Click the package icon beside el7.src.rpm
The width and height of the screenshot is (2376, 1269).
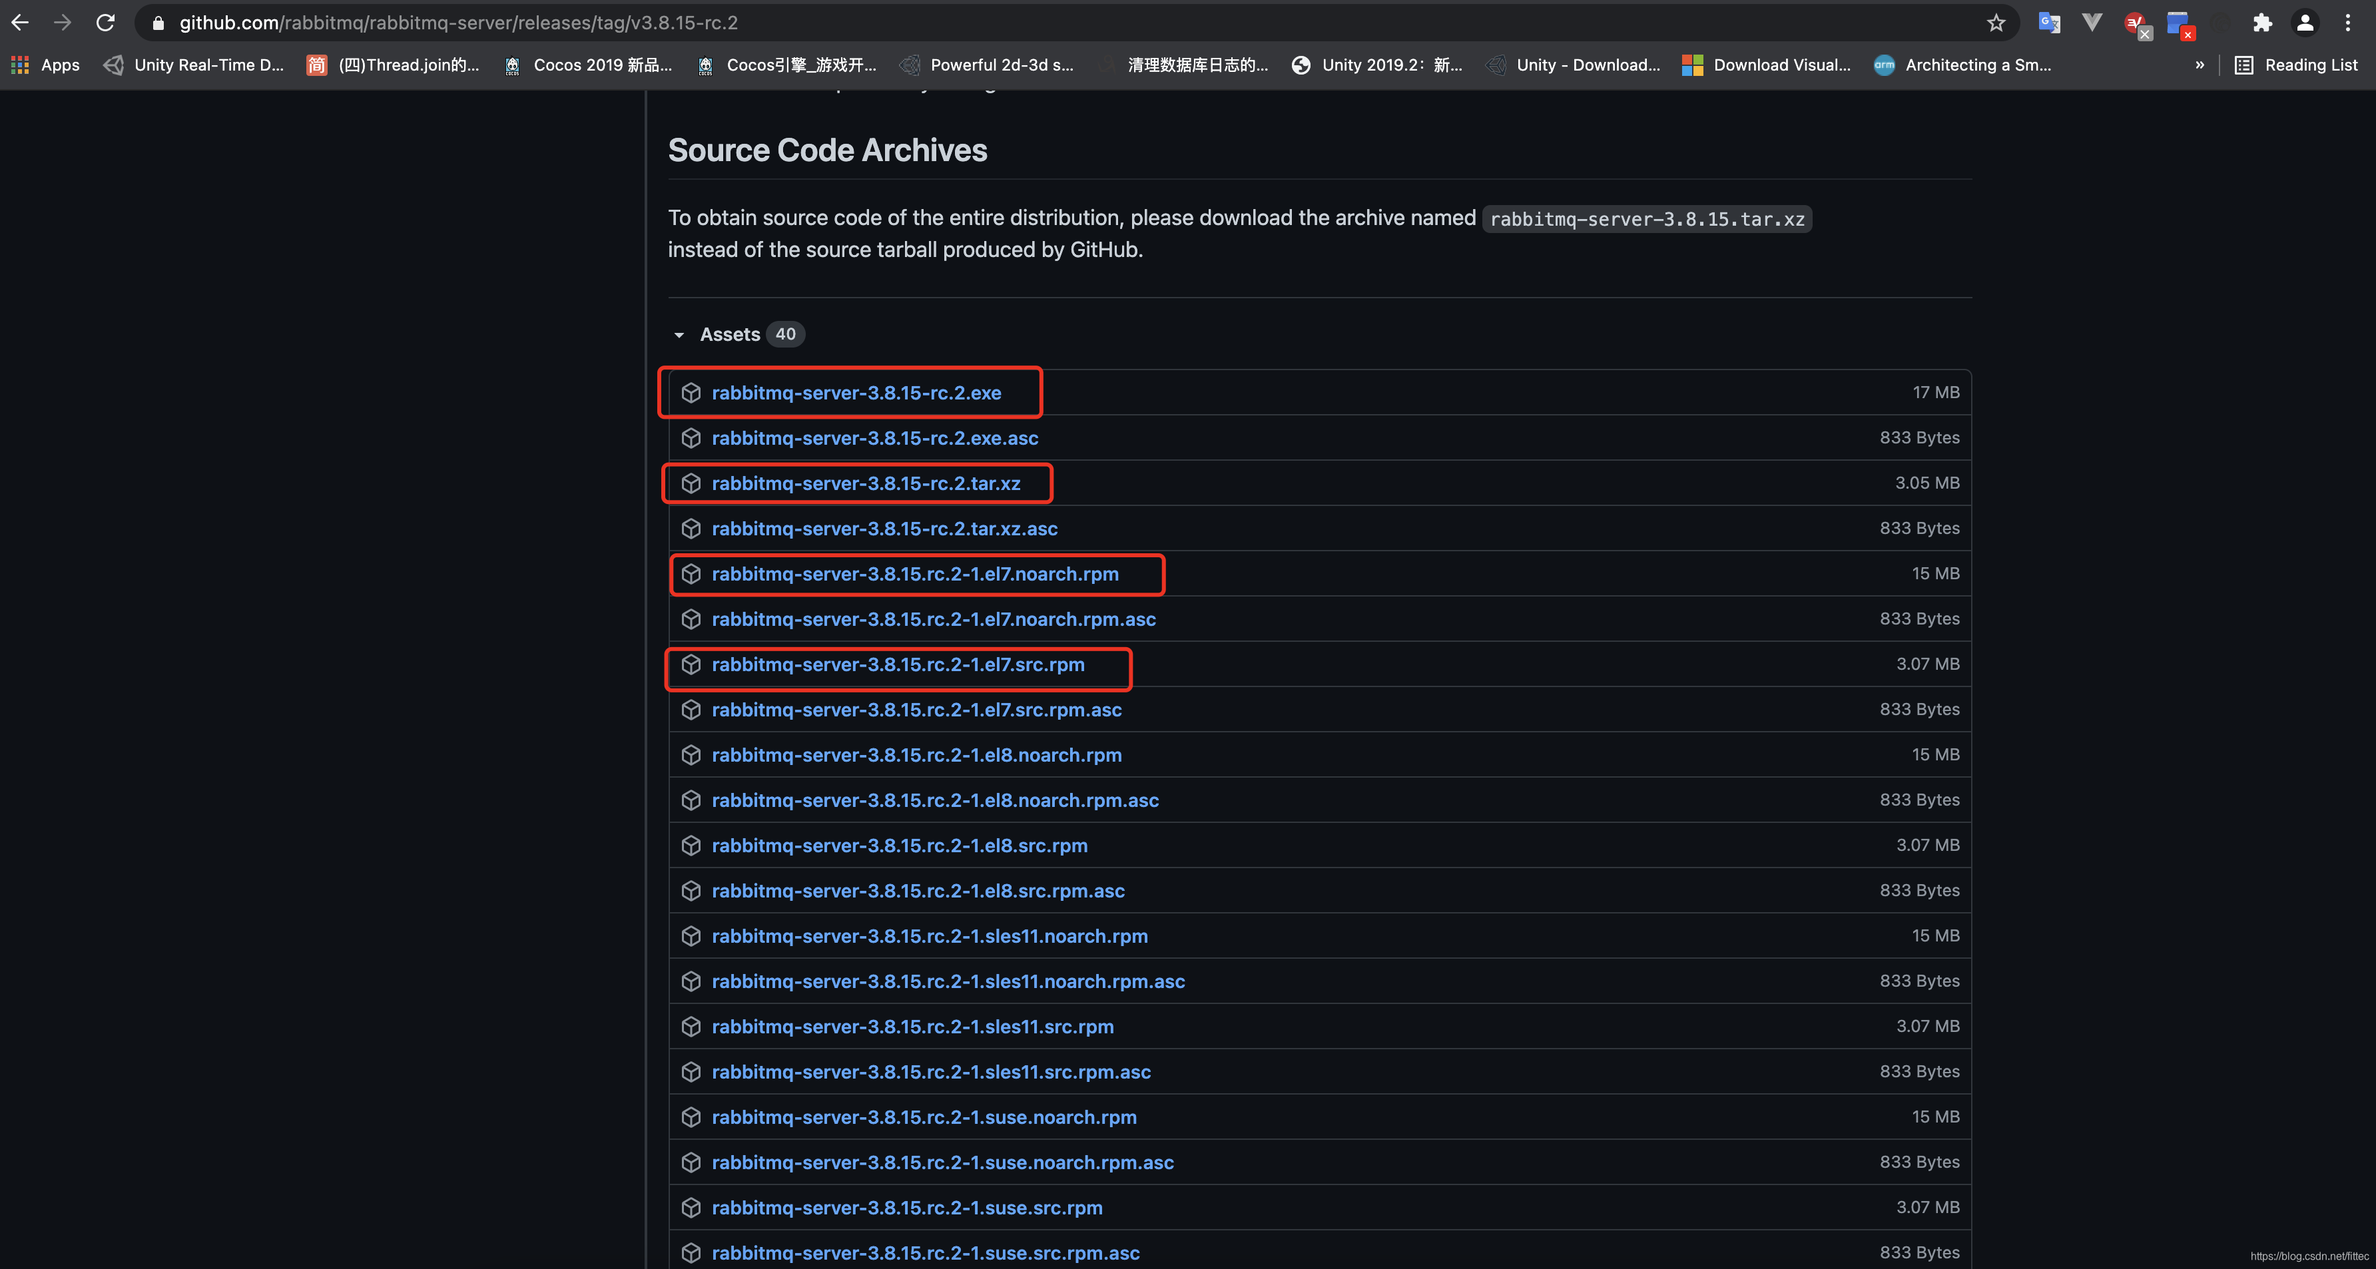691,664
